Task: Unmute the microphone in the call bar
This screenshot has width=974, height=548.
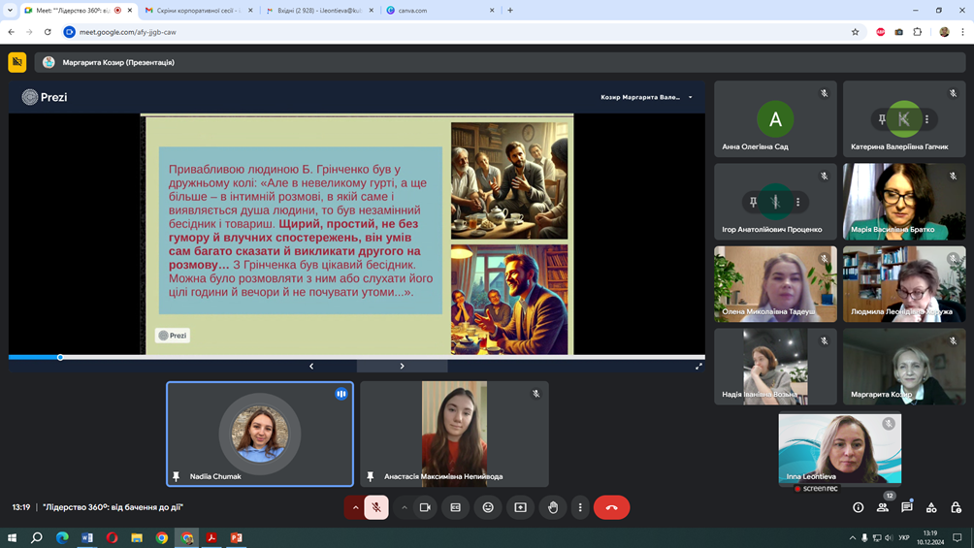Action: pos(376,507)
